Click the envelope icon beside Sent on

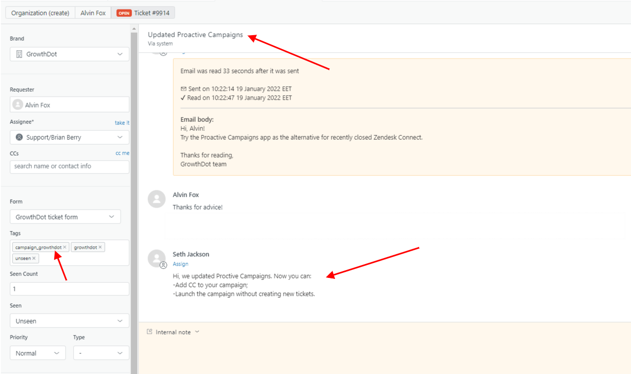pos(184,89)
